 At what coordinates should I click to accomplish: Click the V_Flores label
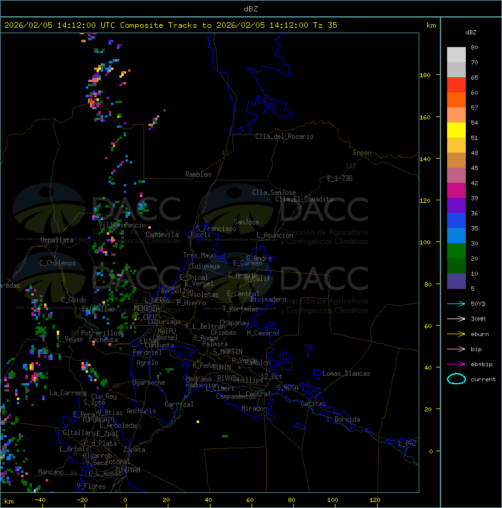91,486
